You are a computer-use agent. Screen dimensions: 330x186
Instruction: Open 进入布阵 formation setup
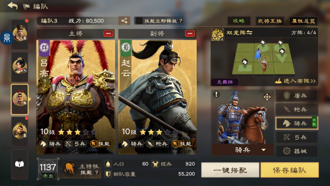pos(295,81)
